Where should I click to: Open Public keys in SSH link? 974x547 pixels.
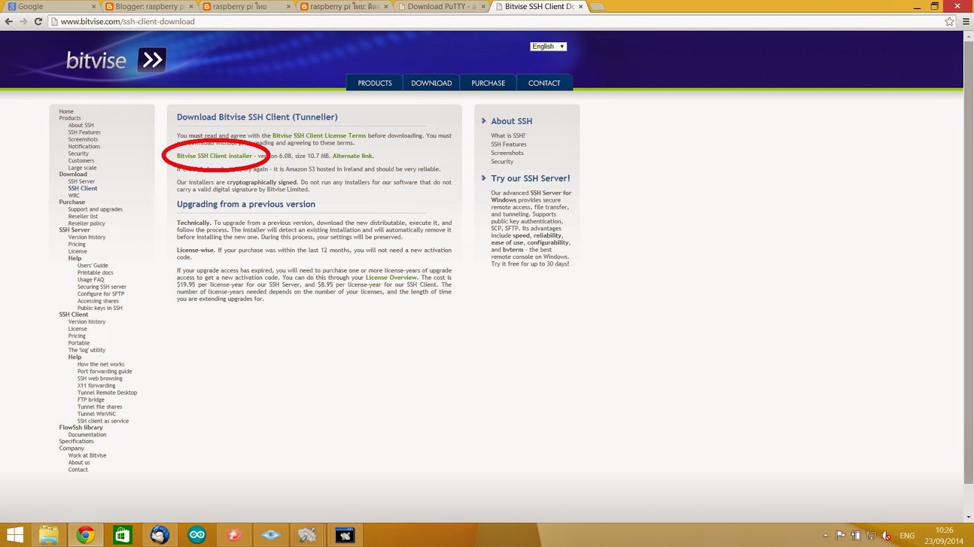[100, 308]
